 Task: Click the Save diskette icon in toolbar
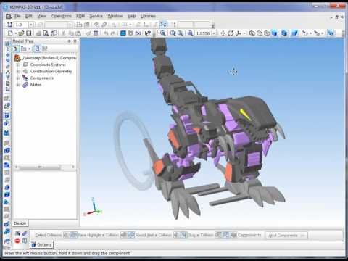coord(29,33)
